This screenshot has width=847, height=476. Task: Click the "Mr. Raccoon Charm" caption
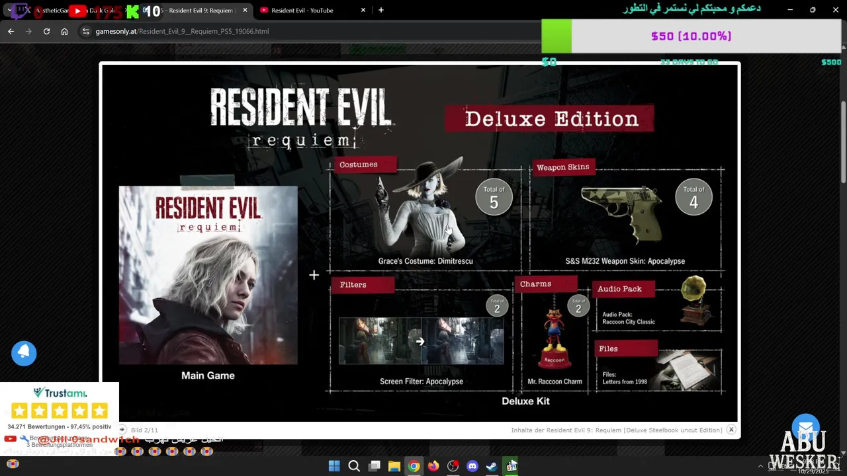click(555, 381)
